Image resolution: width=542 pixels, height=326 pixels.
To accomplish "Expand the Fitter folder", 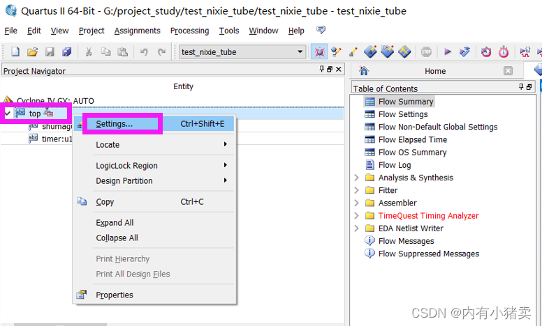I will 357,190.
